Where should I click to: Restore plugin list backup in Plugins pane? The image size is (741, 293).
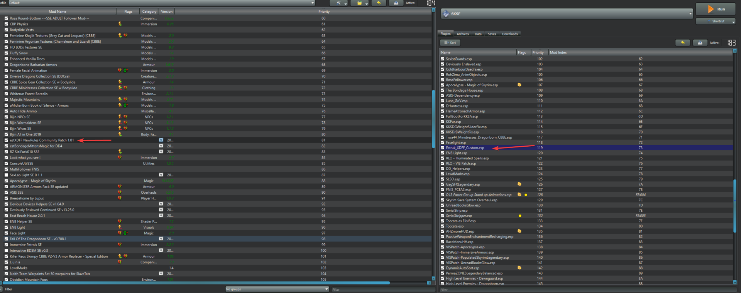(682, 43)
